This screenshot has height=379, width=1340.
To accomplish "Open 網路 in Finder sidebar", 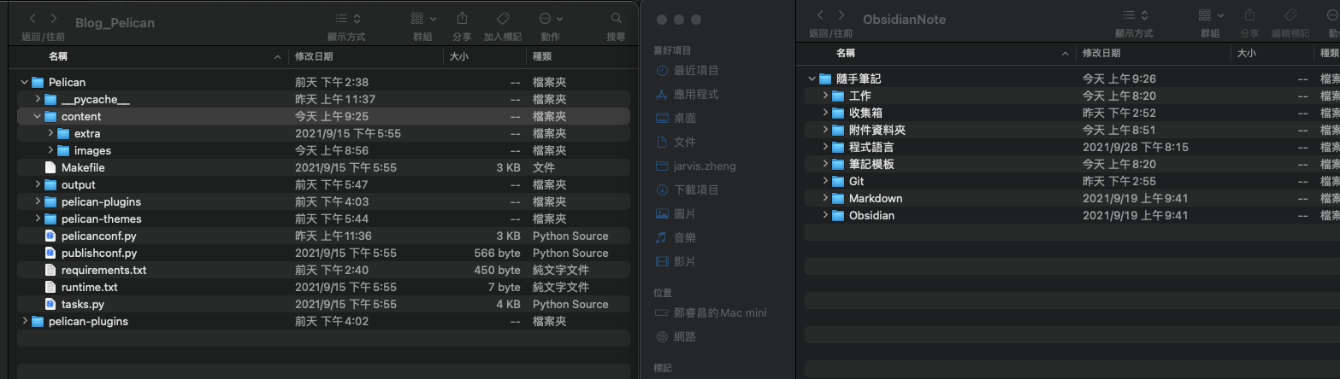I will 676,337.
